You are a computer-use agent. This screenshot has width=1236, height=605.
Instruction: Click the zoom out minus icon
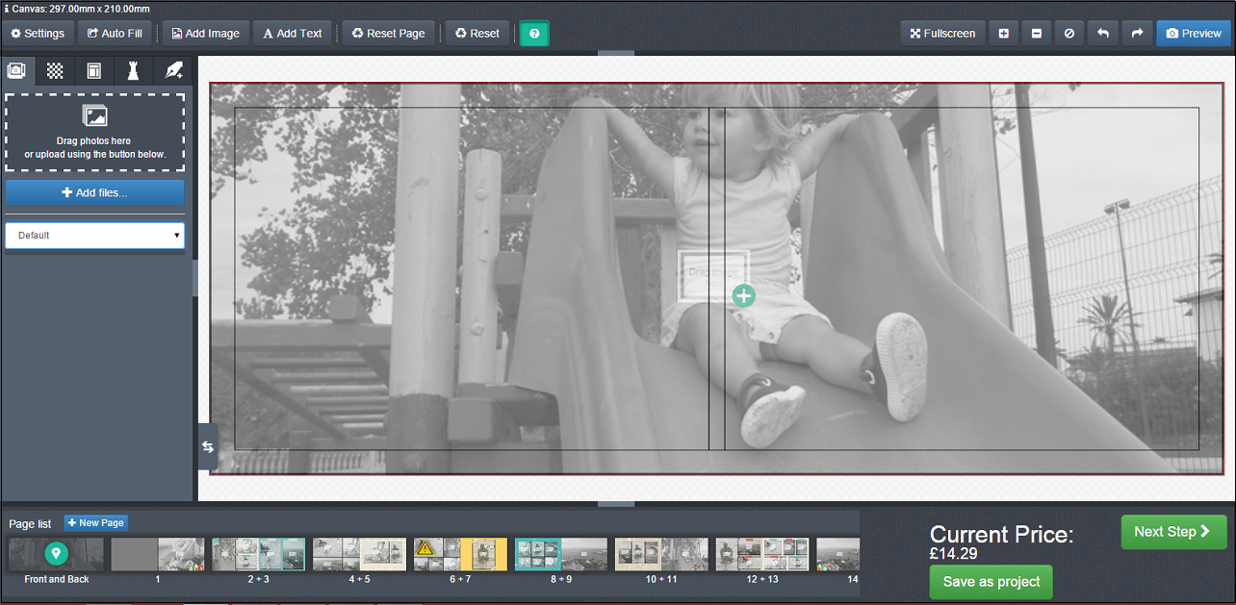[1036, 34]
